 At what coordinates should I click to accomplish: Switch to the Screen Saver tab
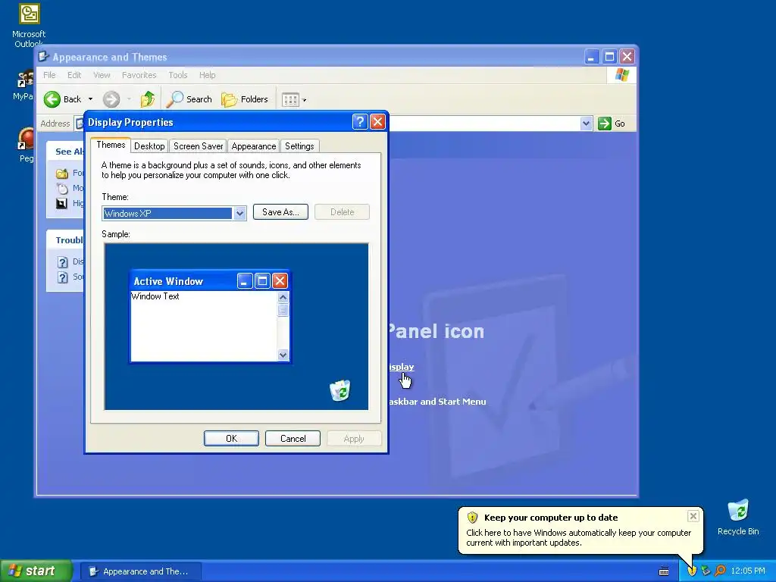pos(198,146)
